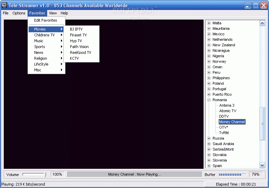The width and height of the screenshot is (269, 188).
Task: Select the Romania country label
Action: point(220,100)
